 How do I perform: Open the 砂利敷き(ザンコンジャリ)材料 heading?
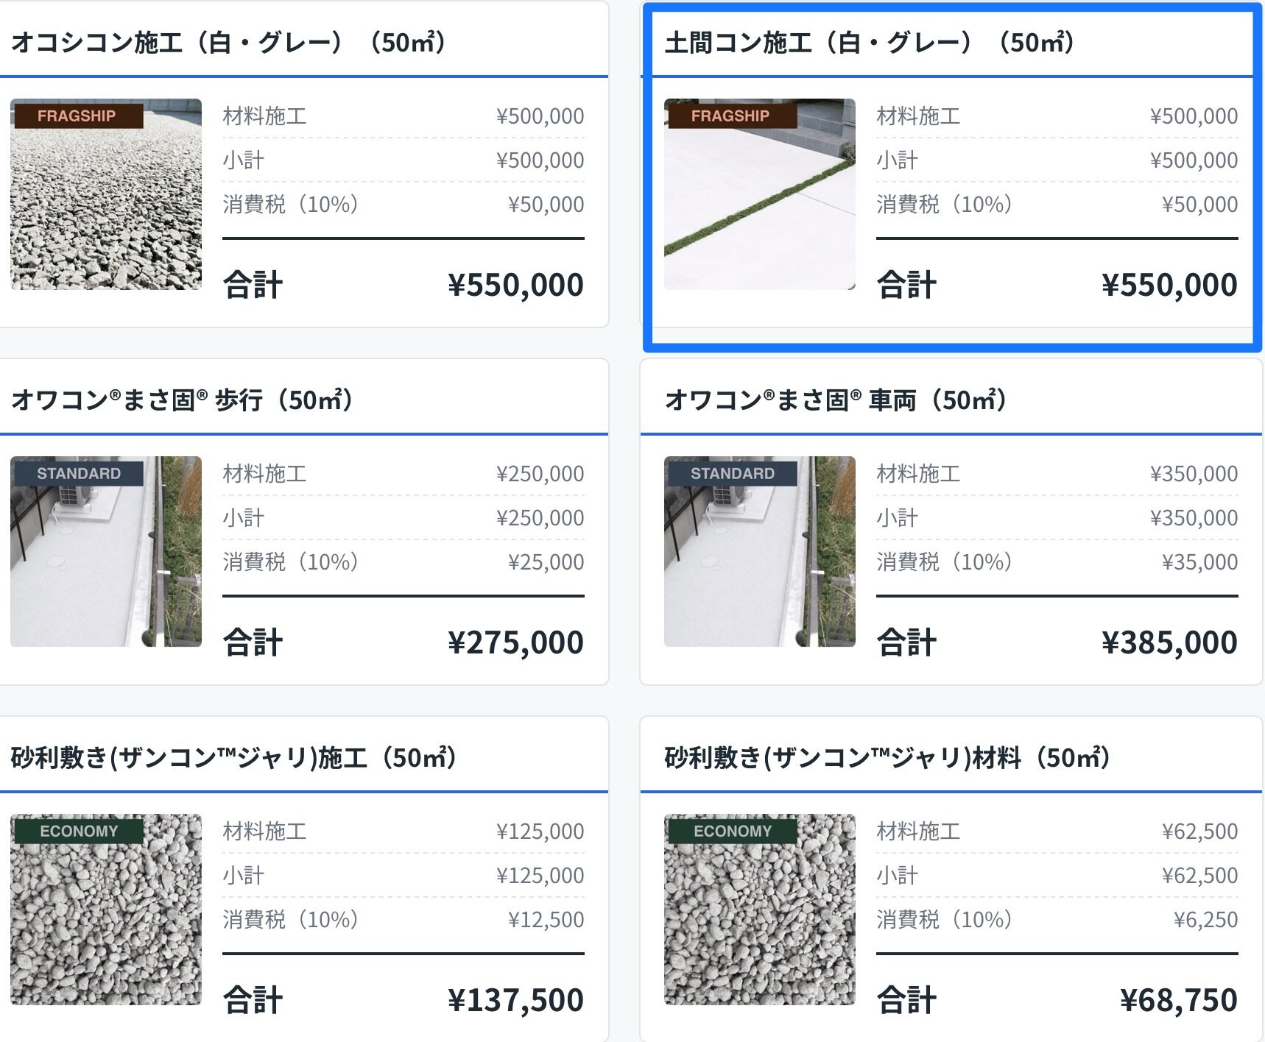887,757
